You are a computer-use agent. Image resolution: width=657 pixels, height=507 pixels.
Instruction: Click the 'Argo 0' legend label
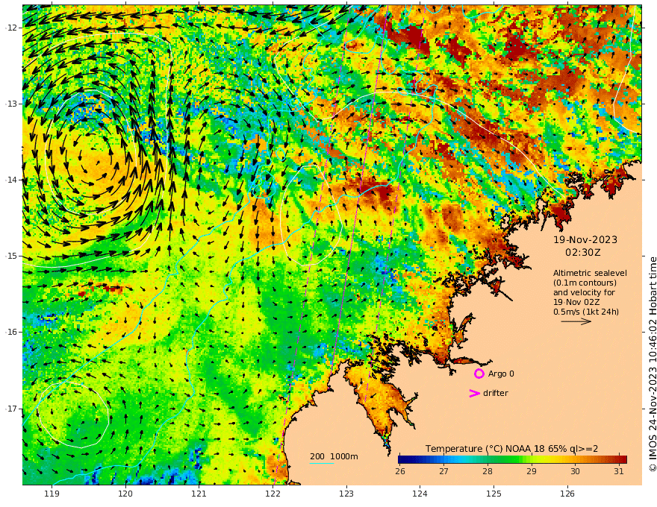pyautogui.click(x=501, y=374)
